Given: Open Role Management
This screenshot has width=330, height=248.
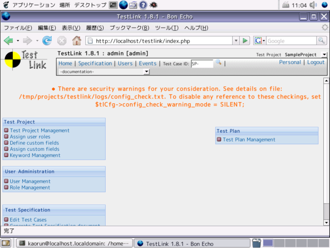Looking at the screenshot, I should 30,188.
